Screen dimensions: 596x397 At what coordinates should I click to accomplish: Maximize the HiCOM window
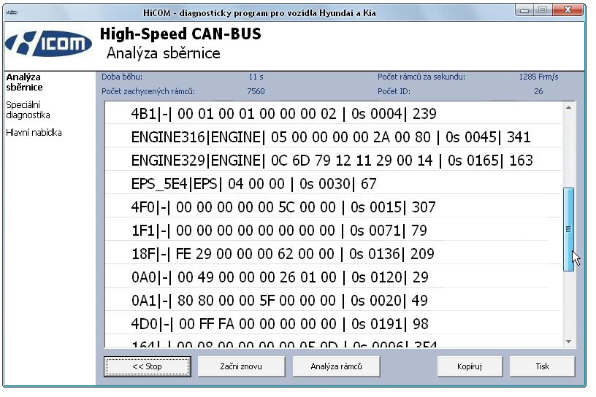tap(543, 10)
